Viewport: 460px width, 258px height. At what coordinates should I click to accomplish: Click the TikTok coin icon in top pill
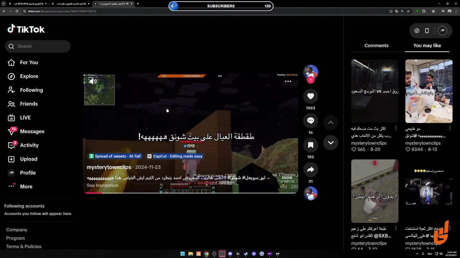417,31
